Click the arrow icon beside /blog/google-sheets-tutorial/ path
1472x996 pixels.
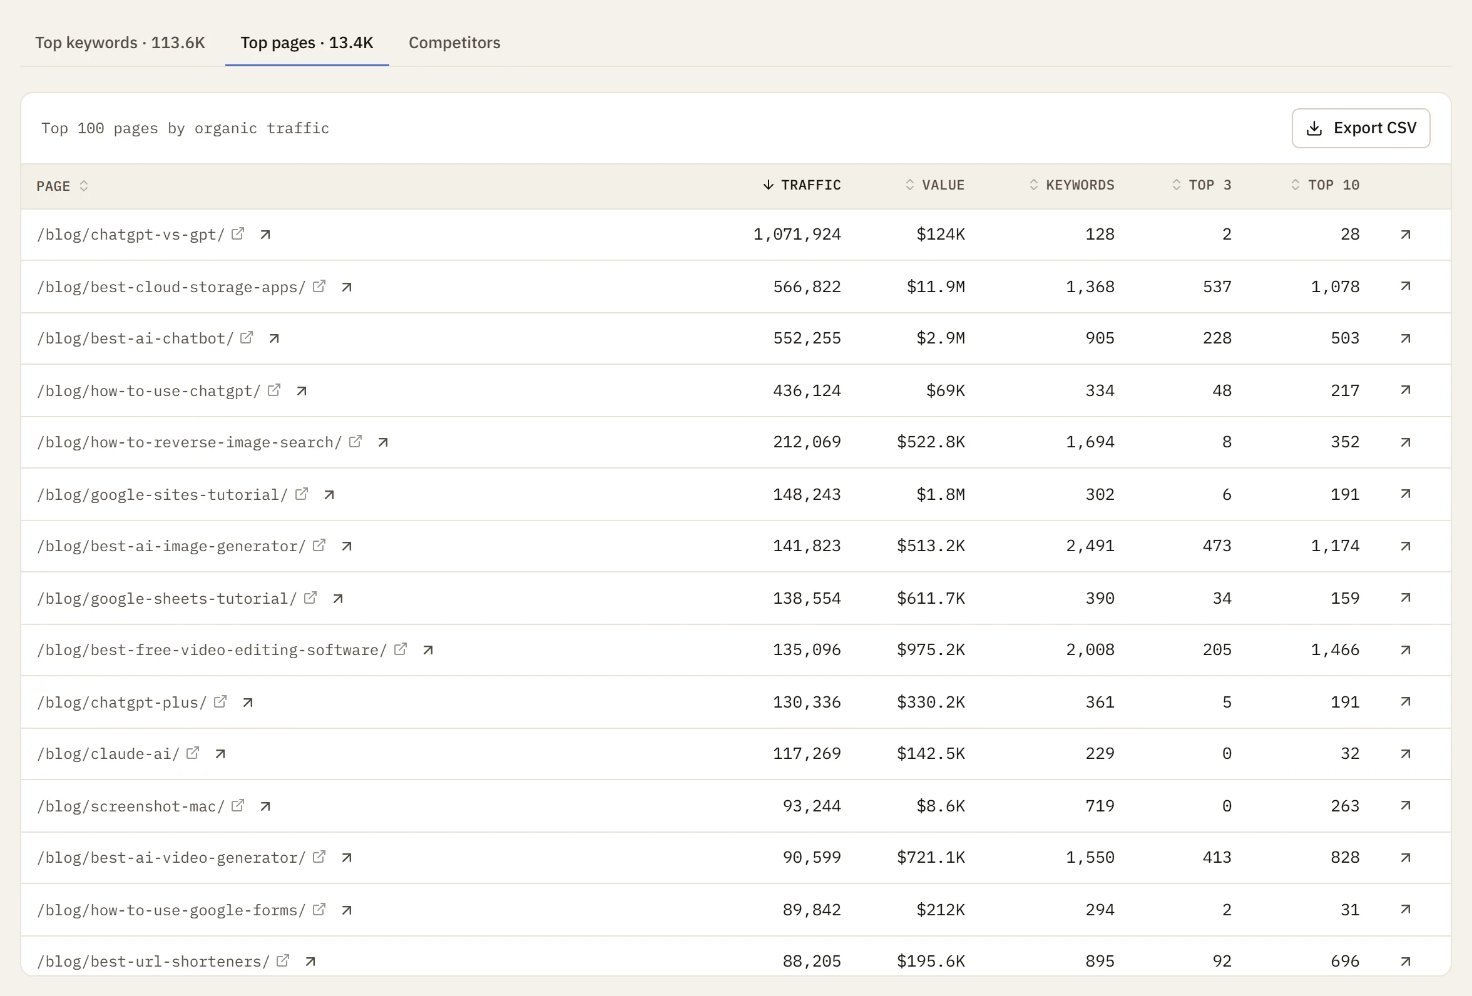click(337, 599)
